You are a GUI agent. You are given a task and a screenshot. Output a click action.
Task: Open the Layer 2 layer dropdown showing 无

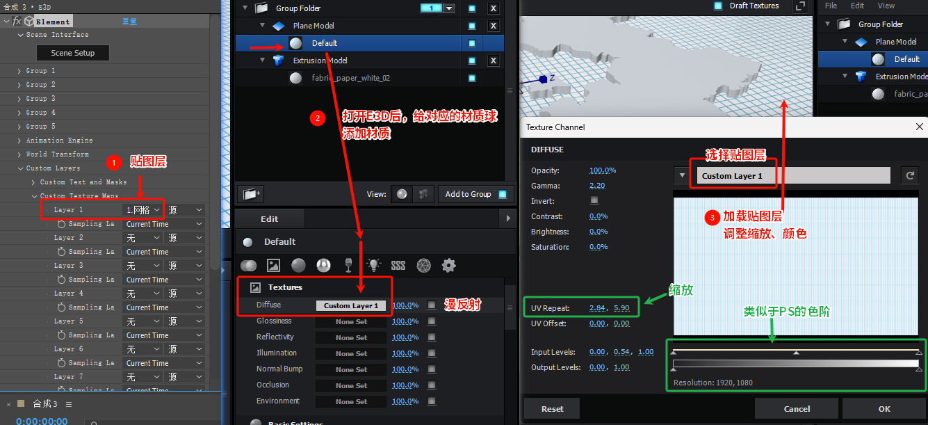(x=143, y=237)
